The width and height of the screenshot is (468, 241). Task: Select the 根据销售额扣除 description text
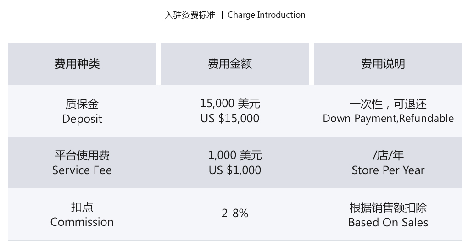click(x=388, y=208)
